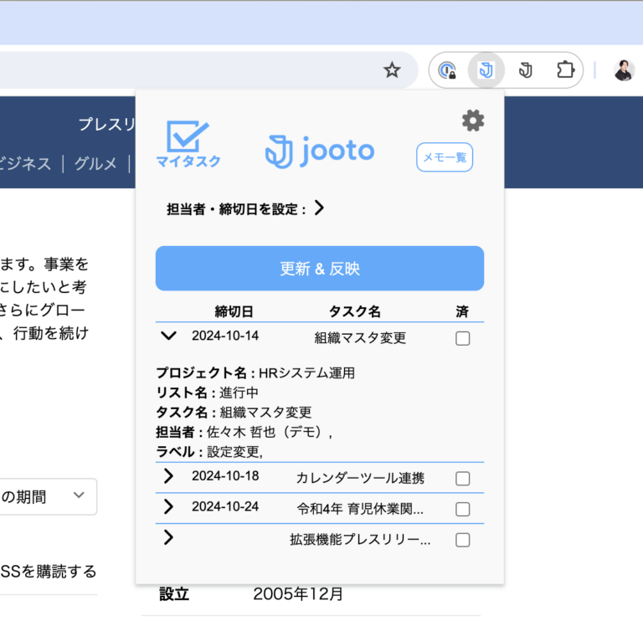Check off カレンダーツール連携 task

click(462, 479)
